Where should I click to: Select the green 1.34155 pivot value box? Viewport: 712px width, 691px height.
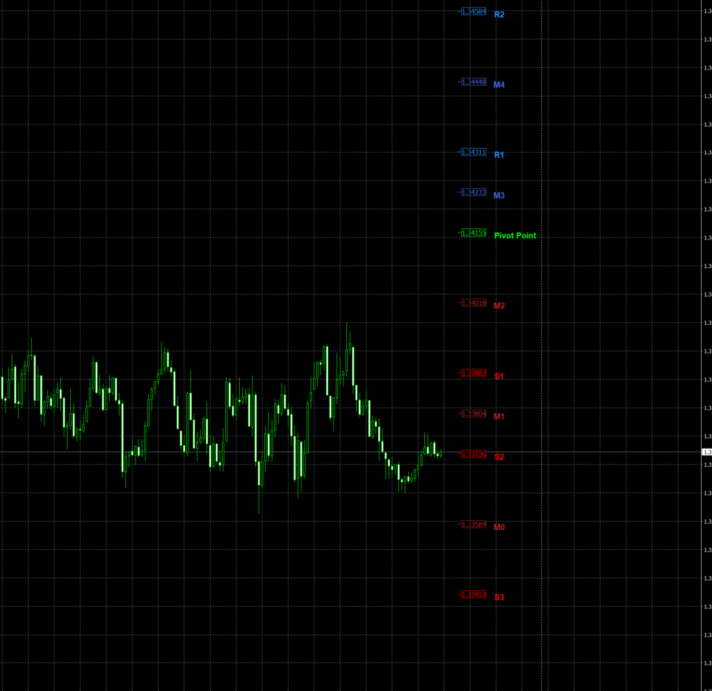(x=473, y=232)
